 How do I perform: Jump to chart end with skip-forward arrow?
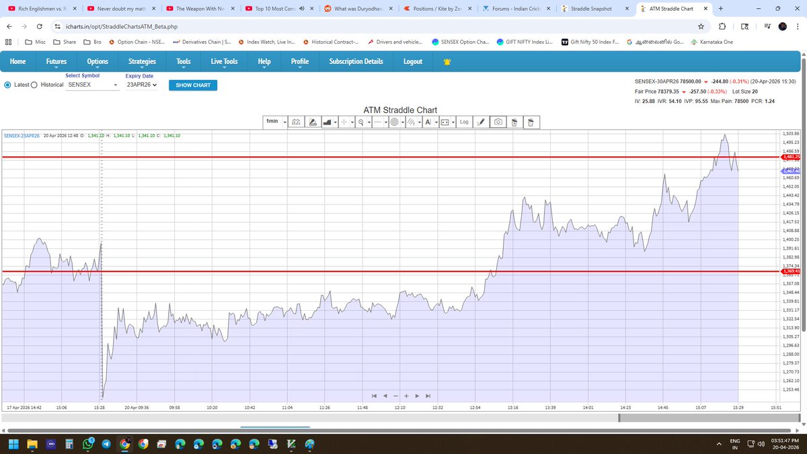428,395
